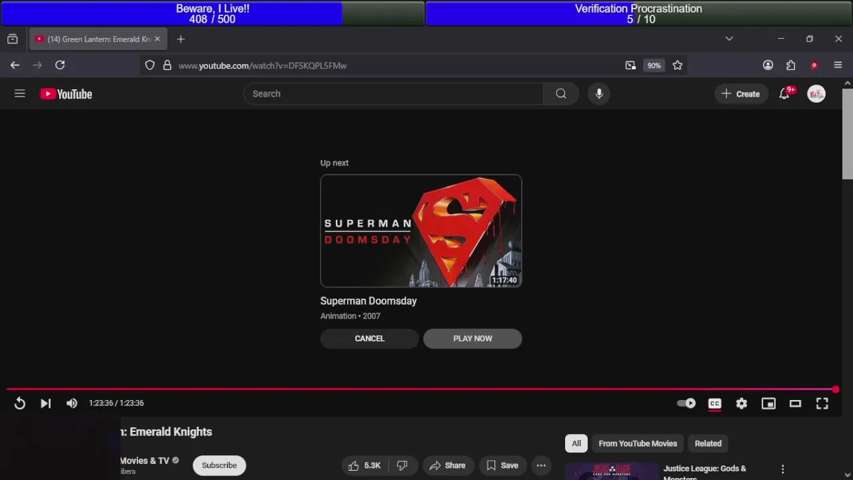Select the All filter chip
Viewport: 853px width, 480px height.
576,443
